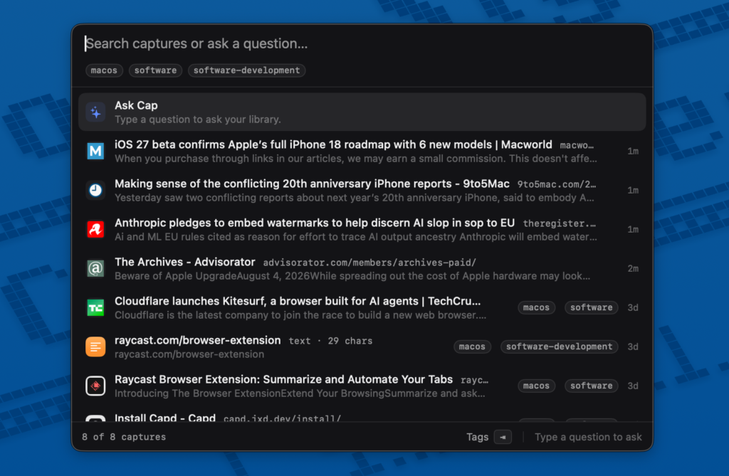Click macos tag on raycast.com text row
Screen dimensions: 729x476
coord(472,347)
